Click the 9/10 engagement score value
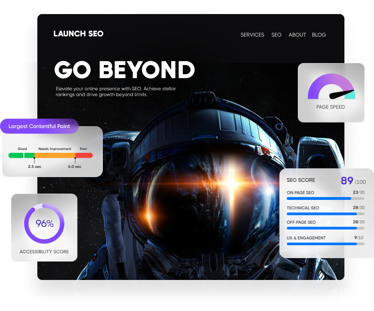This screenshot has width=374, height=311. 359,238
